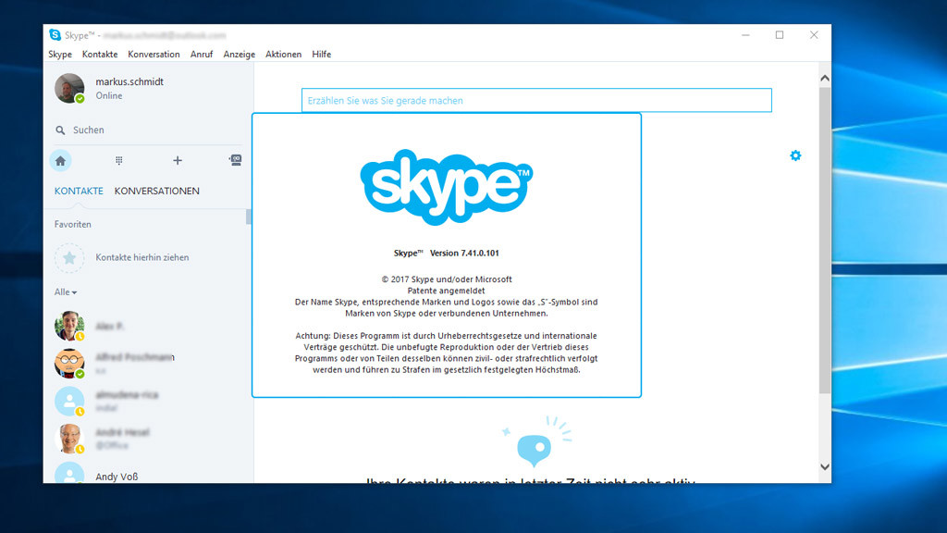Change status by clicking Online
This screenshot has width=947, height=533.
108,95
